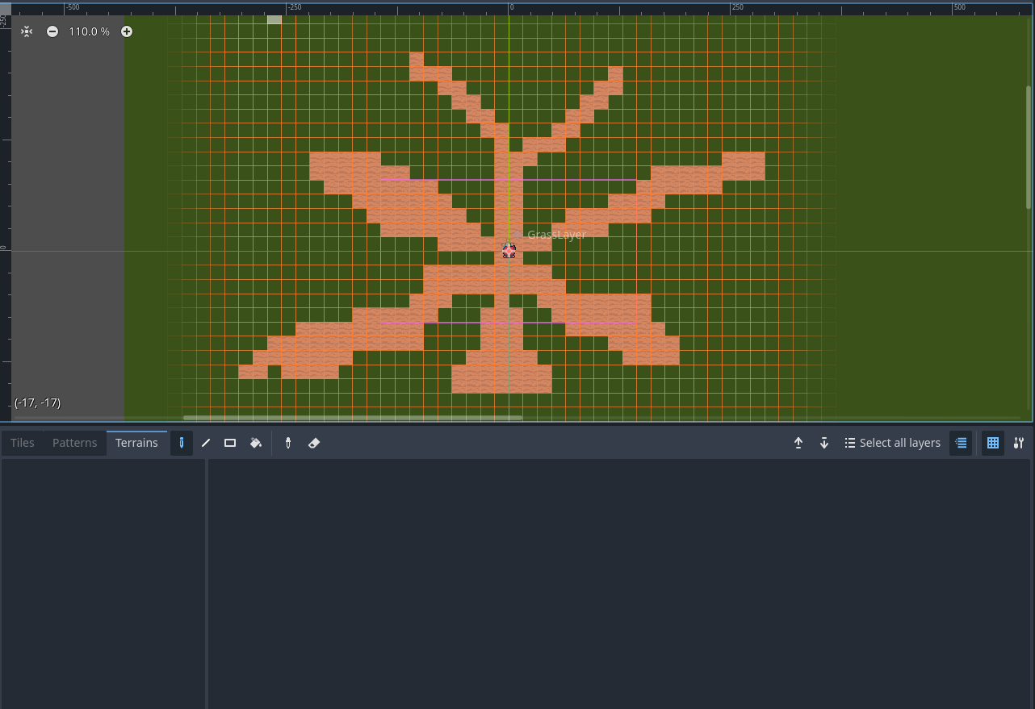Switch to the Tiles tab

(x=23, y=443)
